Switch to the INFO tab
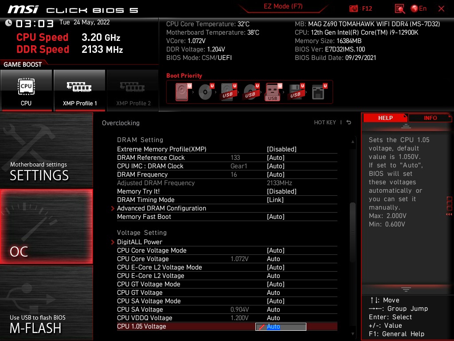The width and height of the screenshot is (454, 341). [x=430, y=118]
